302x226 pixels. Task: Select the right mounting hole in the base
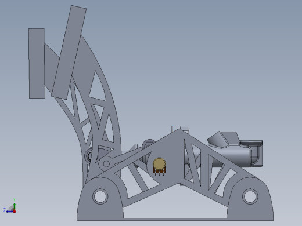[250, 196]
